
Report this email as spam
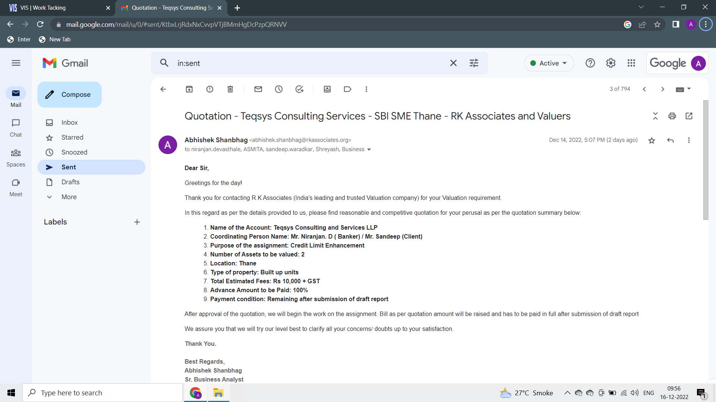click(210, 89)
